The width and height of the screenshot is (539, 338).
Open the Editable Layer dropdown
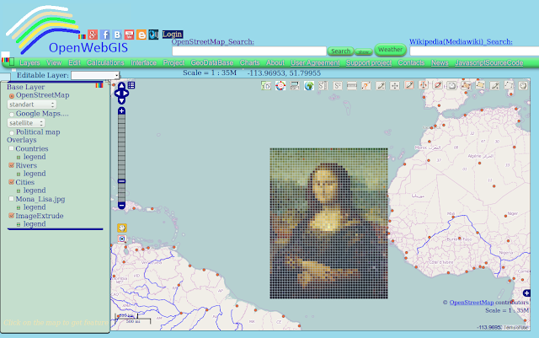pos(95,75)
